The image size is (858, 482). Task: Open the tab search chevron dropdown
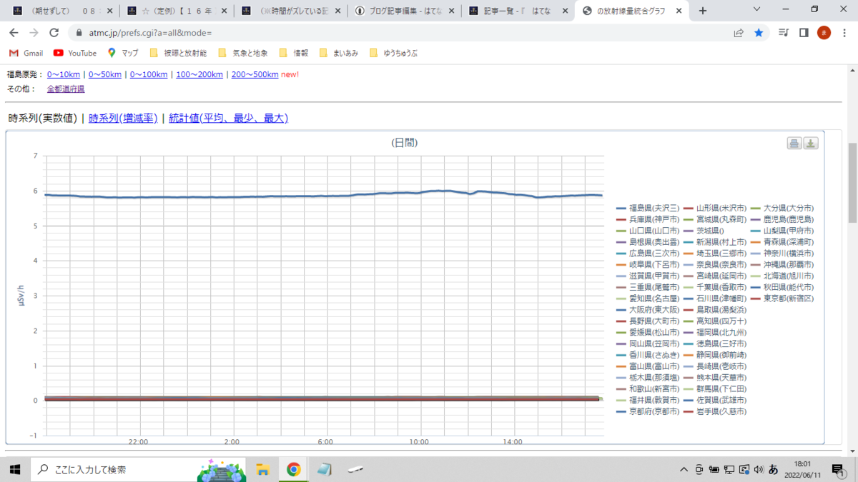coord(757,9)
